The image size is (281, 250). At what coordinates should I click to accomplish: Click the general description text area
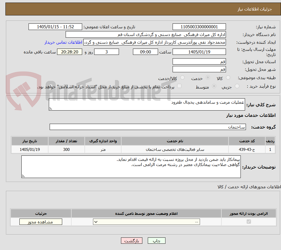(147, 105)
